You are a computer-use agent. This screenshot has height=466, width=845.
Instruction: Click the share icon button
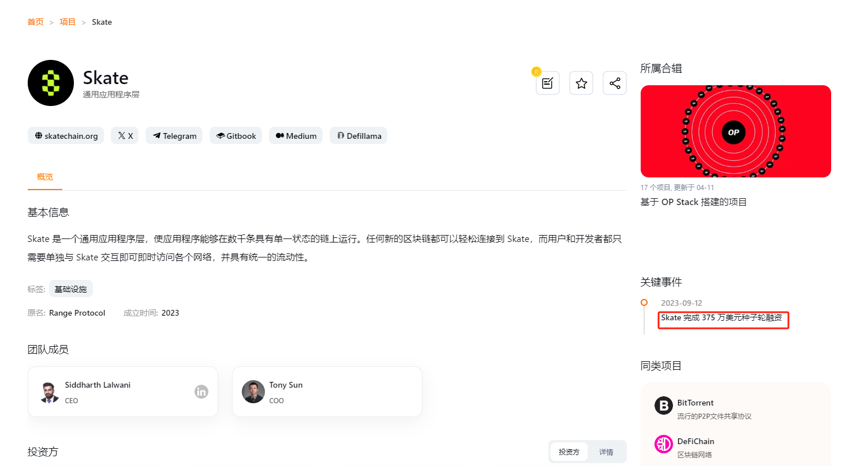[x=615, y=83]
